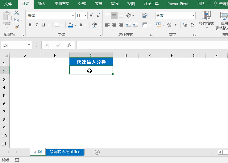
Task: Open the 公式 ribbon tab
Action: pos(82,4)
